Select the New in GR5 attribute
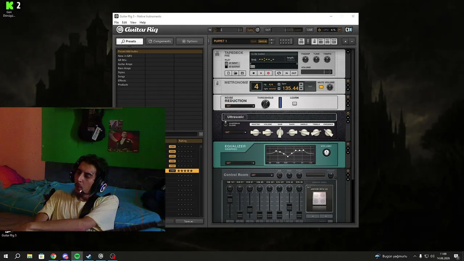The image size is (464, 261). [x=125, y=56]
